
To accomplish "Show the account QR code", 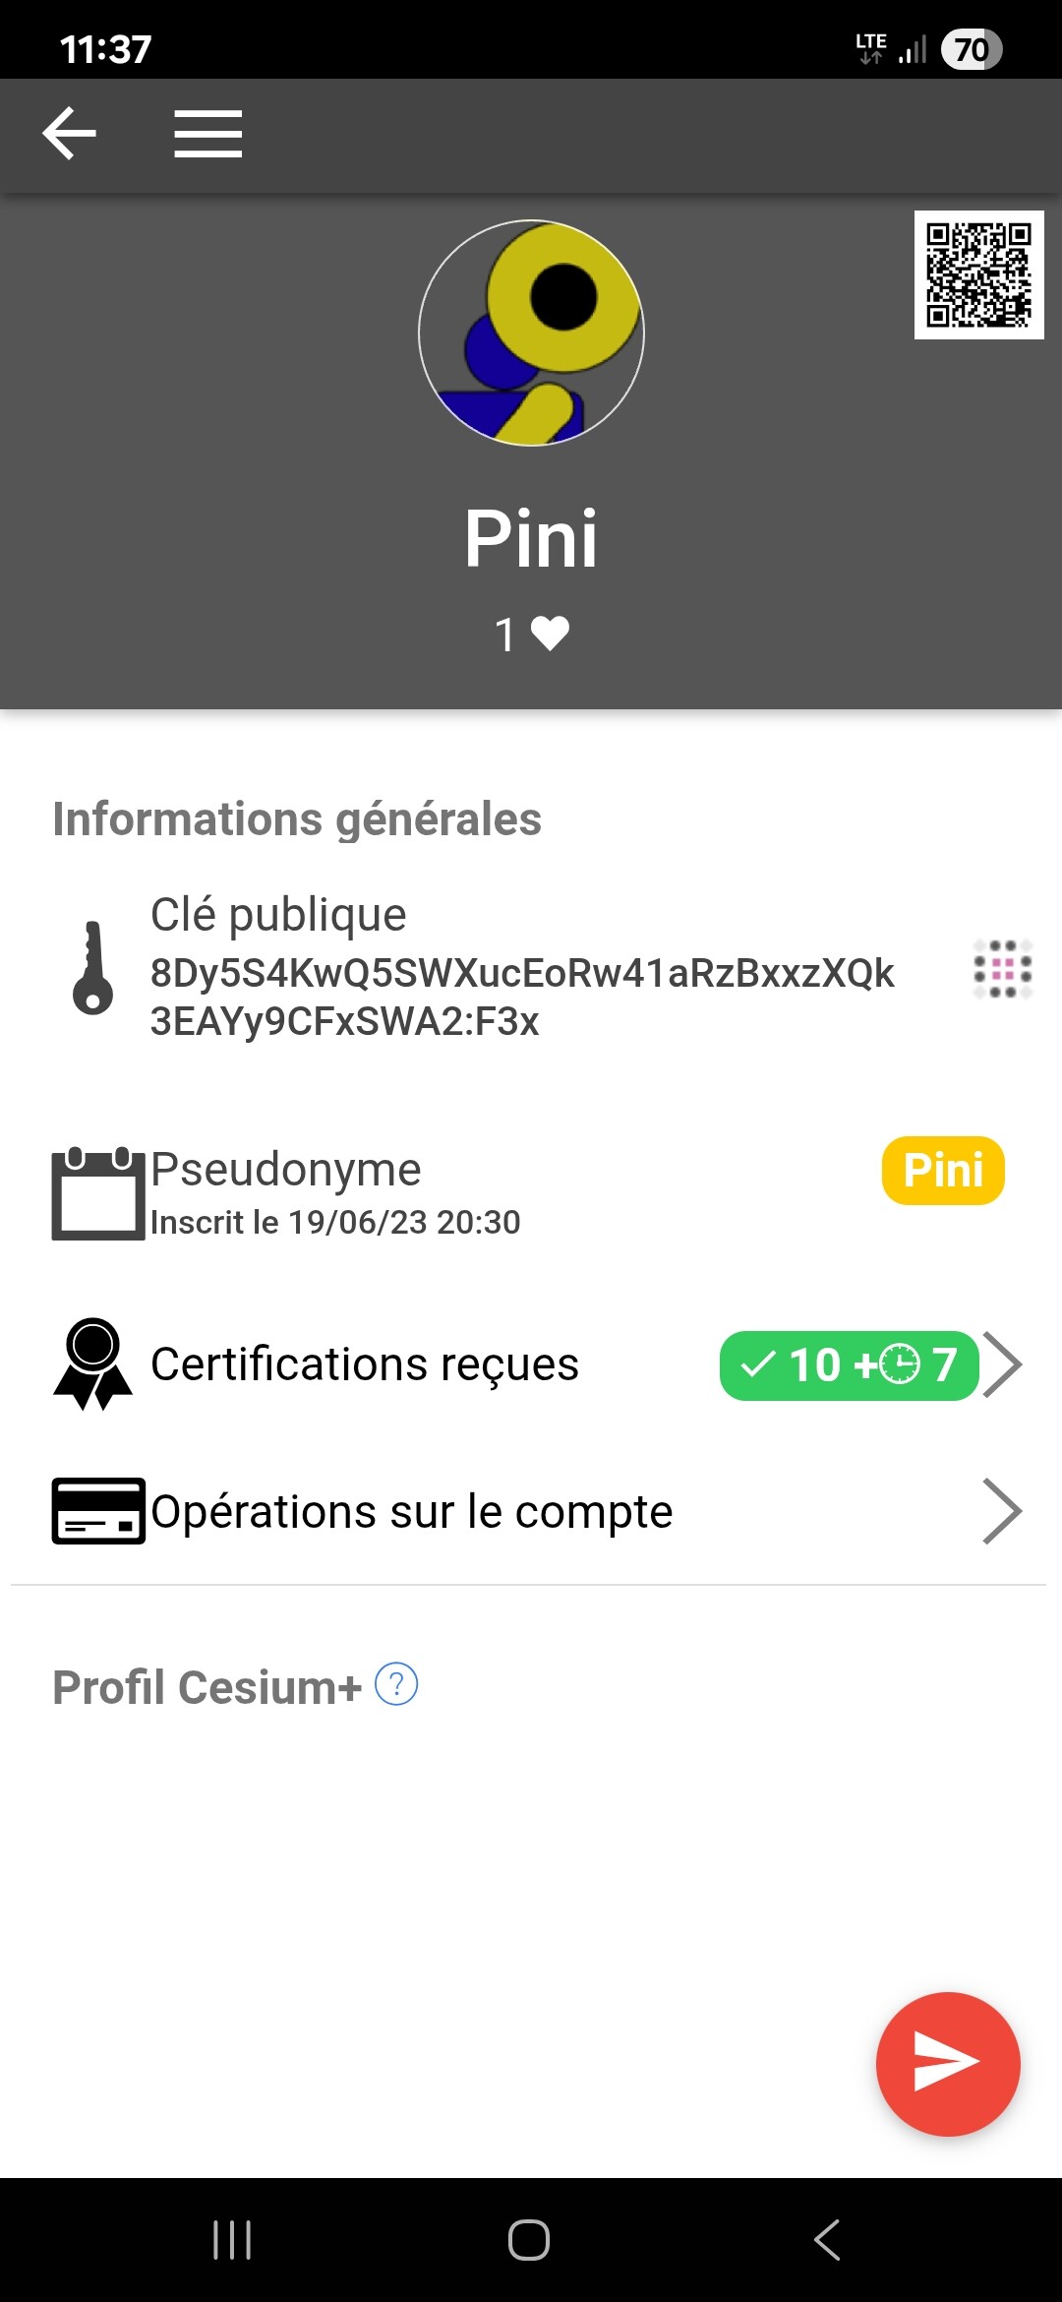I will pyautogui.click(x=978, y=274).
